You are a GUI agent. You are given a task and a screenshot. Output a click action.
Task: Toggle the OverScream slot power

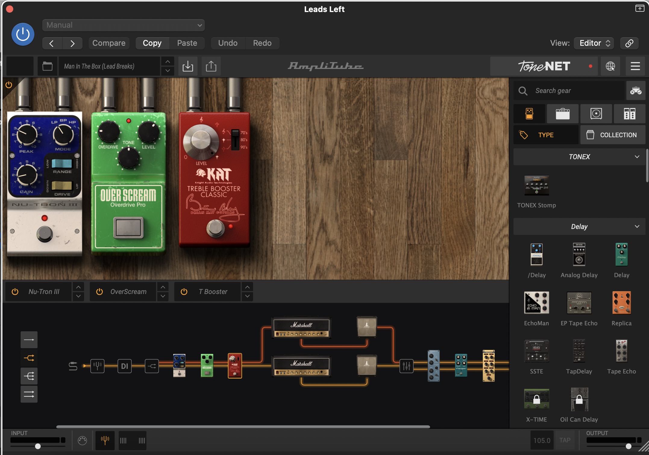click(99, 292)
